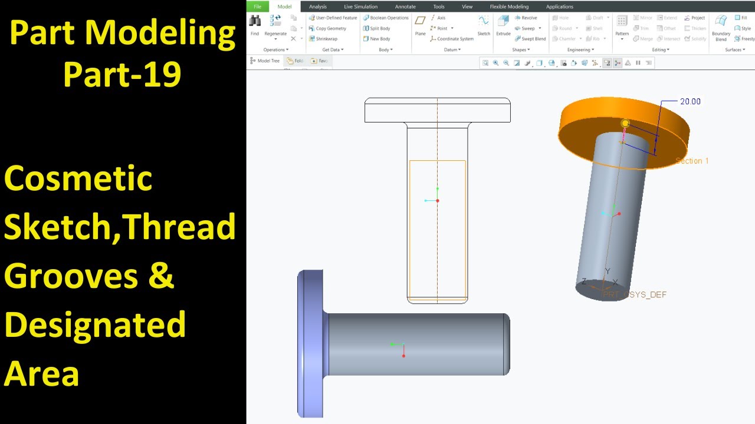
Task: Toggle the pause simulation button
Action: tap(638, 63)
